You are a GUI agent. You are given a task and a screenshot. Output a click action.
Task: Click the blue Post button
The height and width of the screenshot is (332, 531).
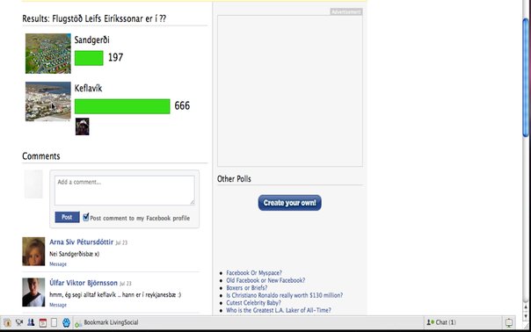[67, 217]
